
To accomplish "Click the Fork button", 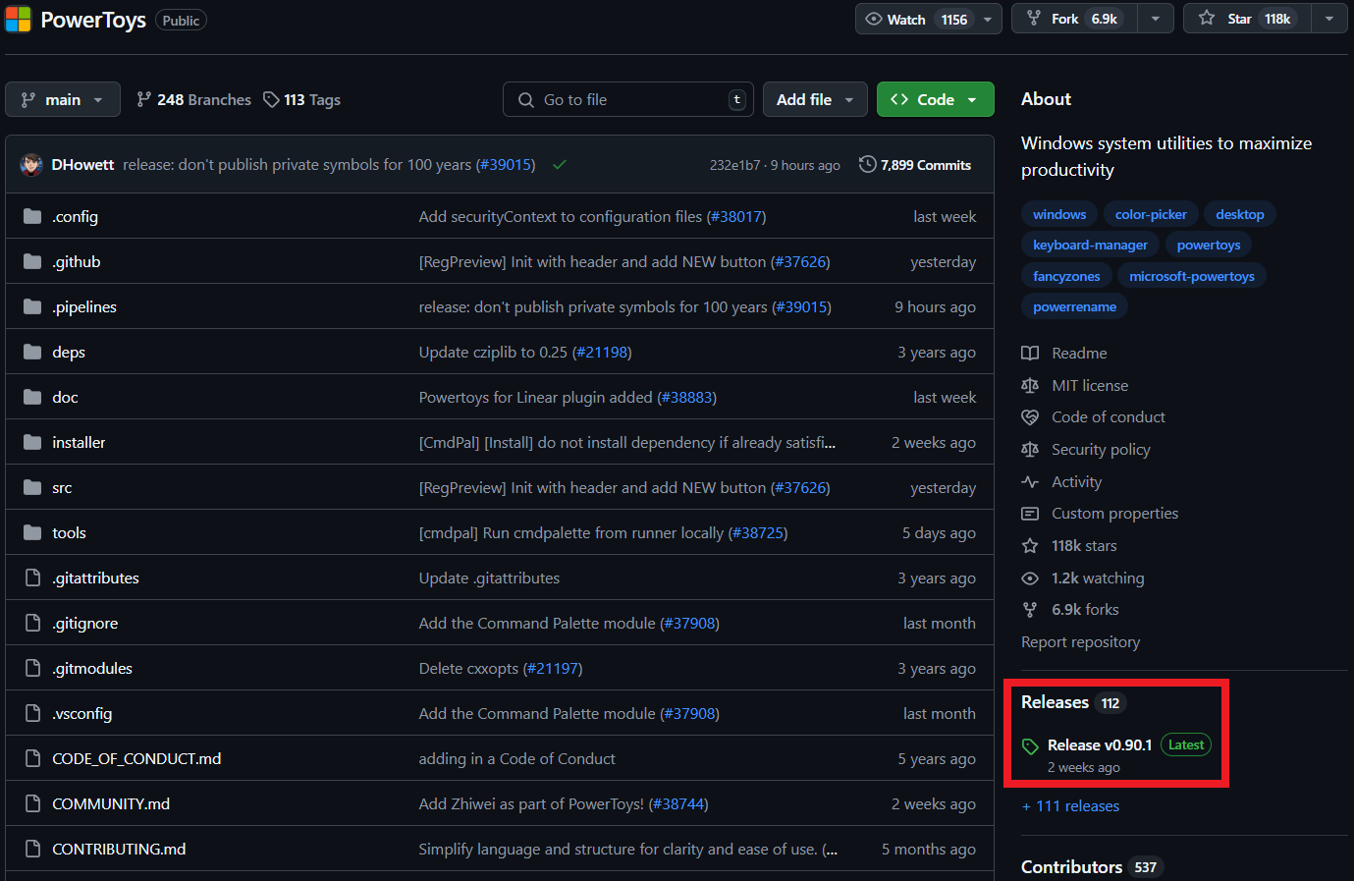I will [1074, 19].
